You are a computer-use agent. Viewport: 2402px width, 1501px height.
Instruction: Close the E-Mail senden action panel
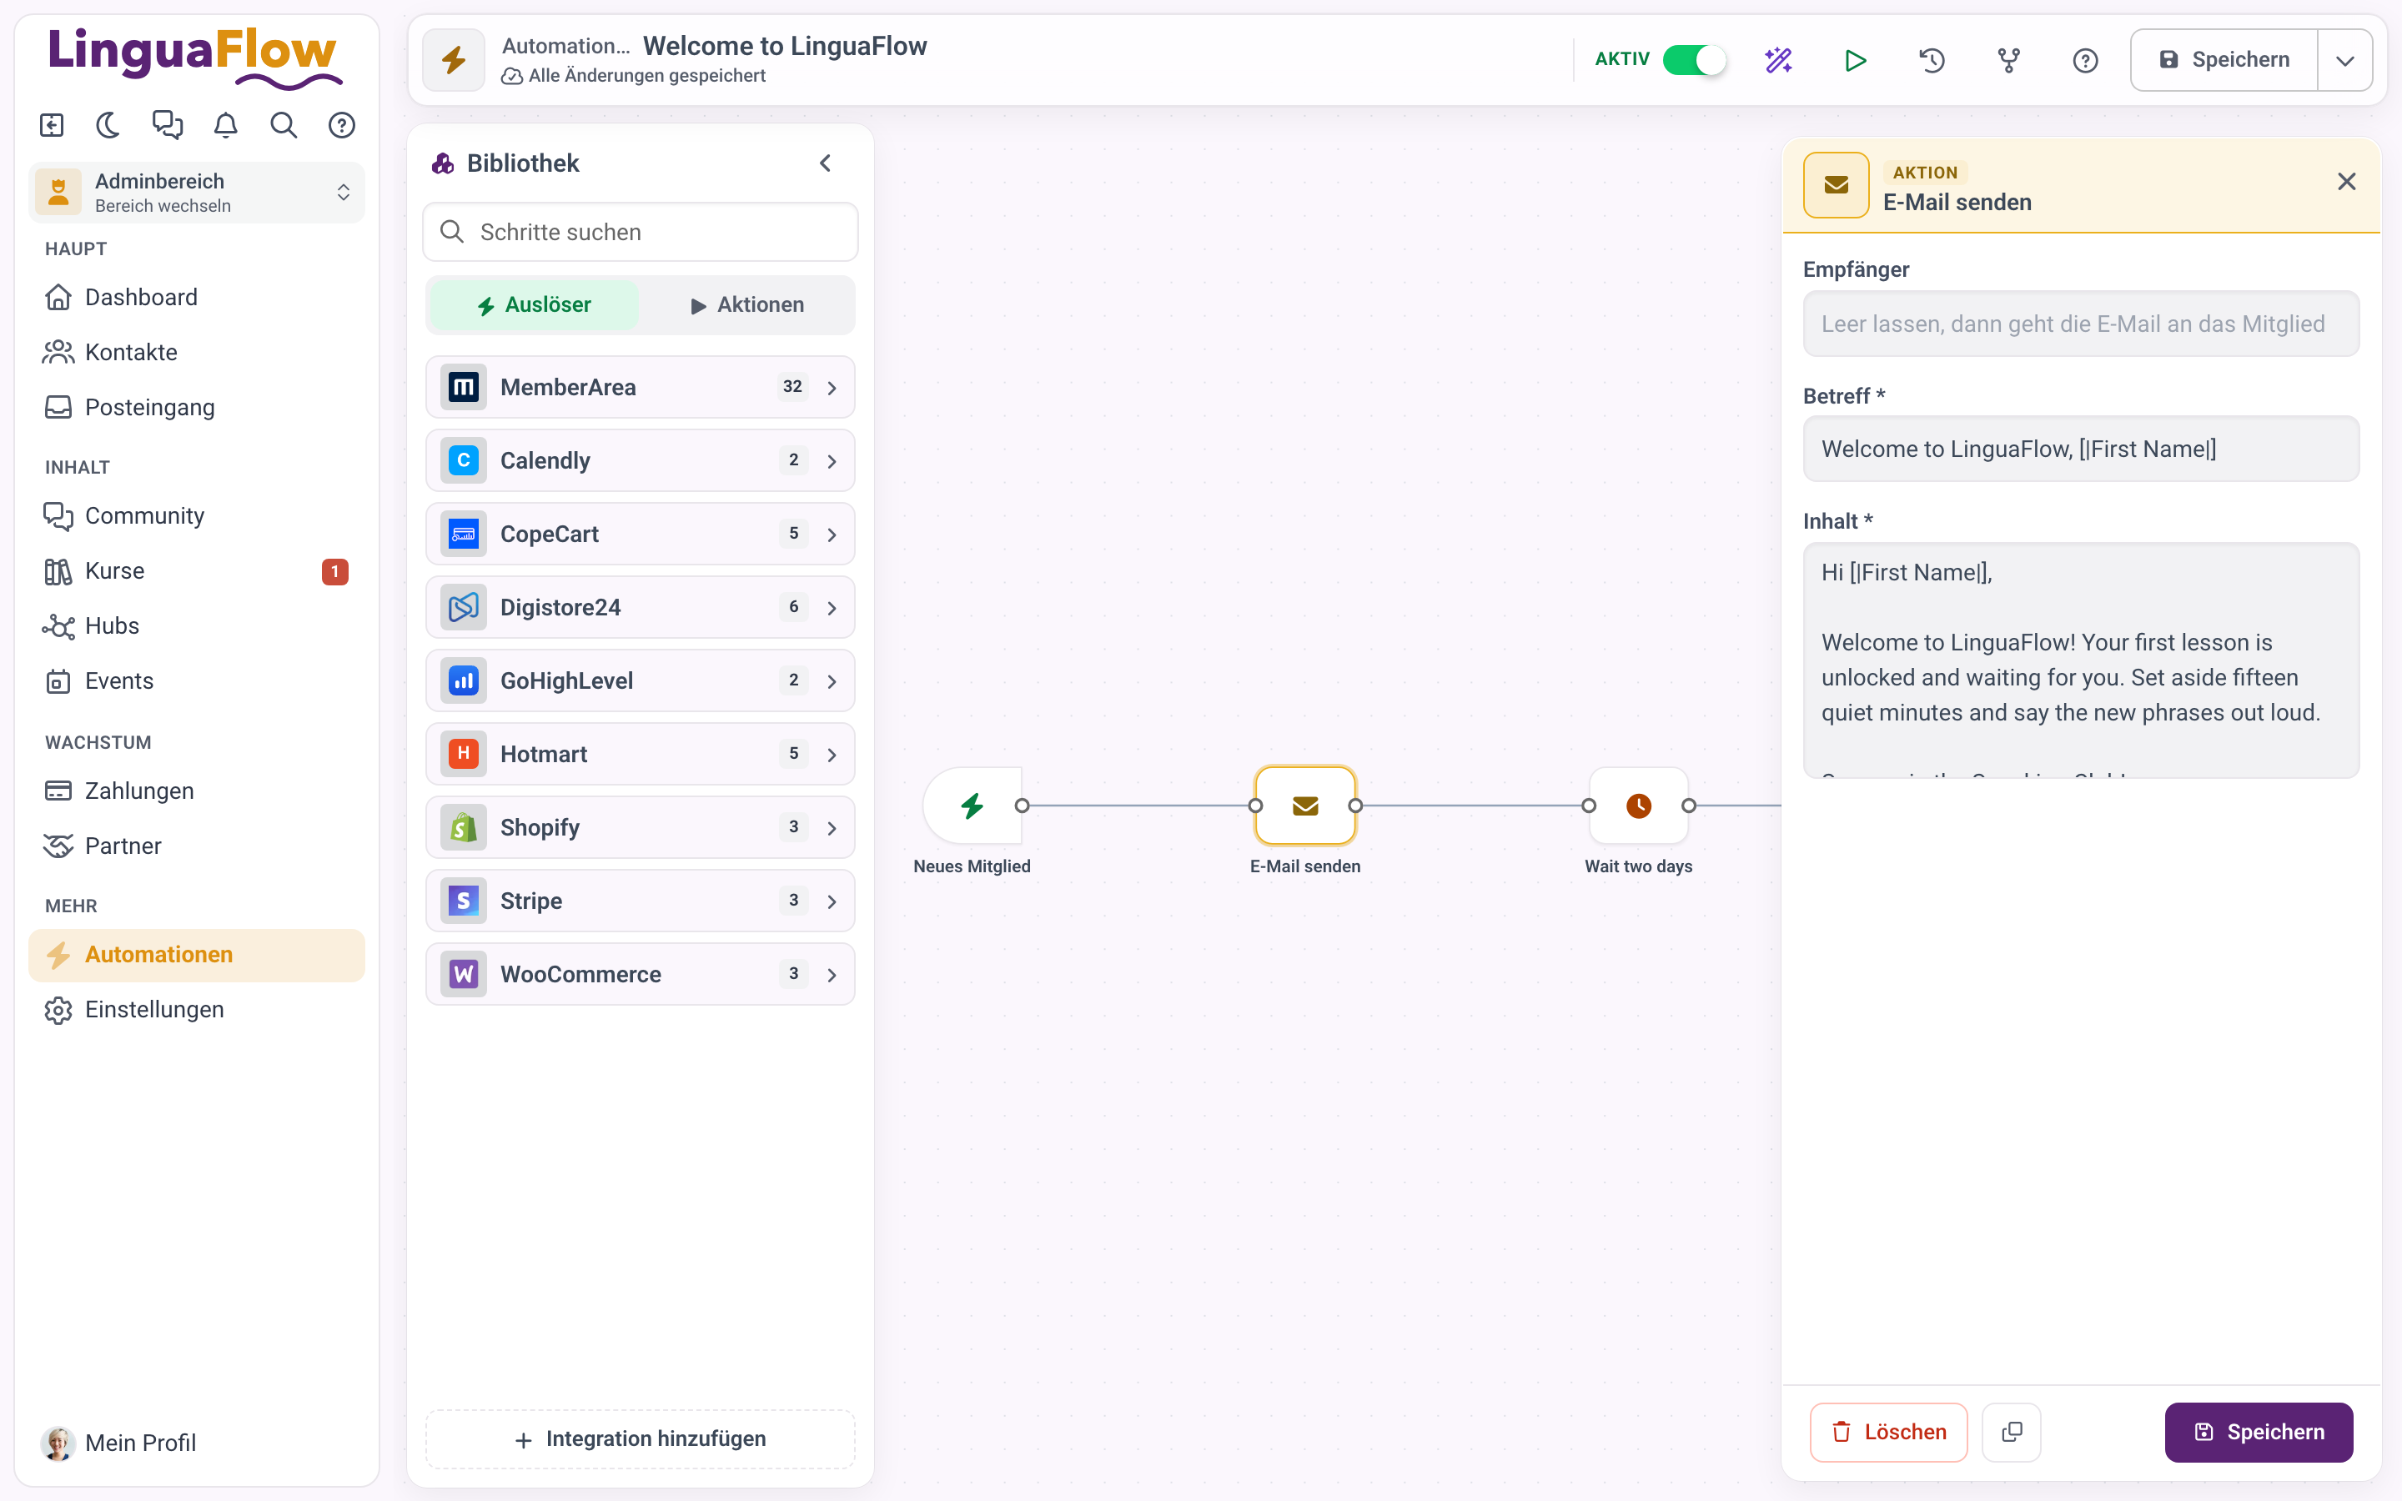click(2346, 182)
